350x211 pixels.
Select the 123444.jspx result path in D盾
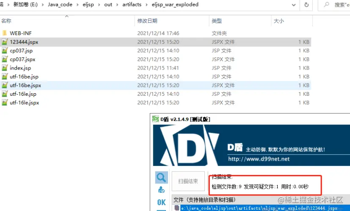(259, 208)
